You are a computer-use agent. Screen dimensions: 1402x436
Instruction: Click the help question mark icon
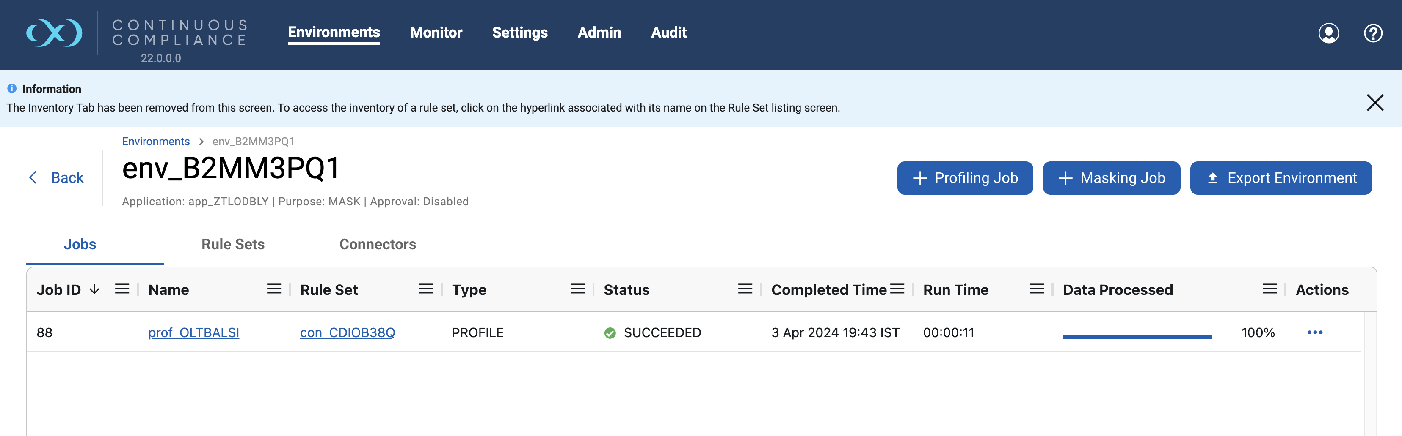tap(1373, 34)
